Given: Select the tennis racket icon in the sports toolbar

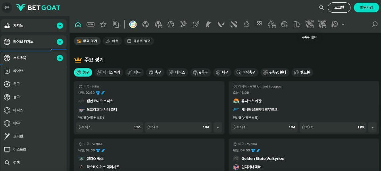Looking at the screenshot, I should click(183, 24).
